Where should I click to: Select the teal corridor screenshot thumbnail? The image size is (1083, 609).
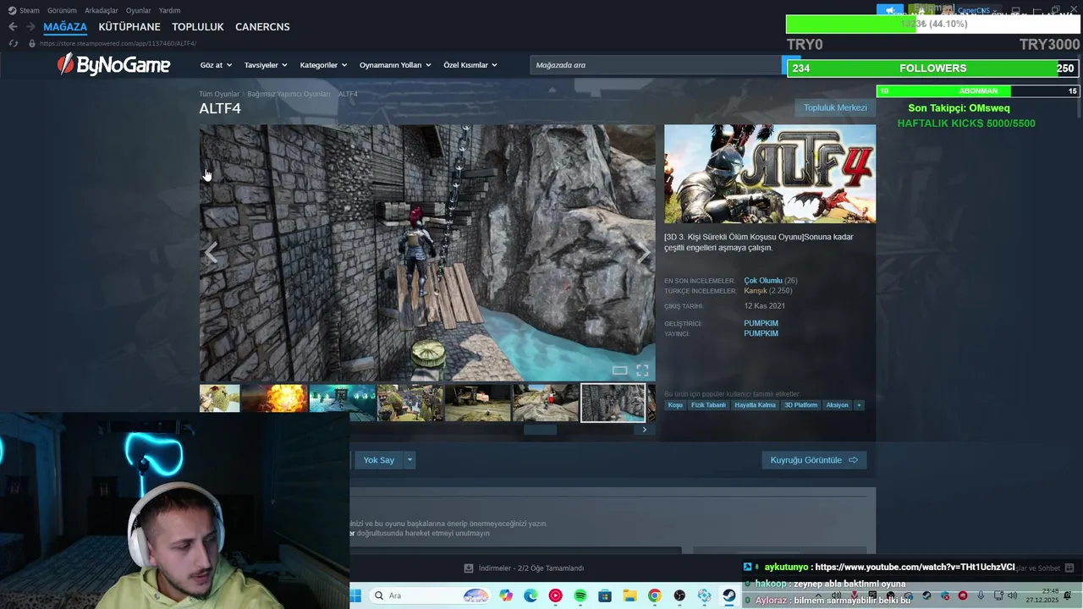342,403
